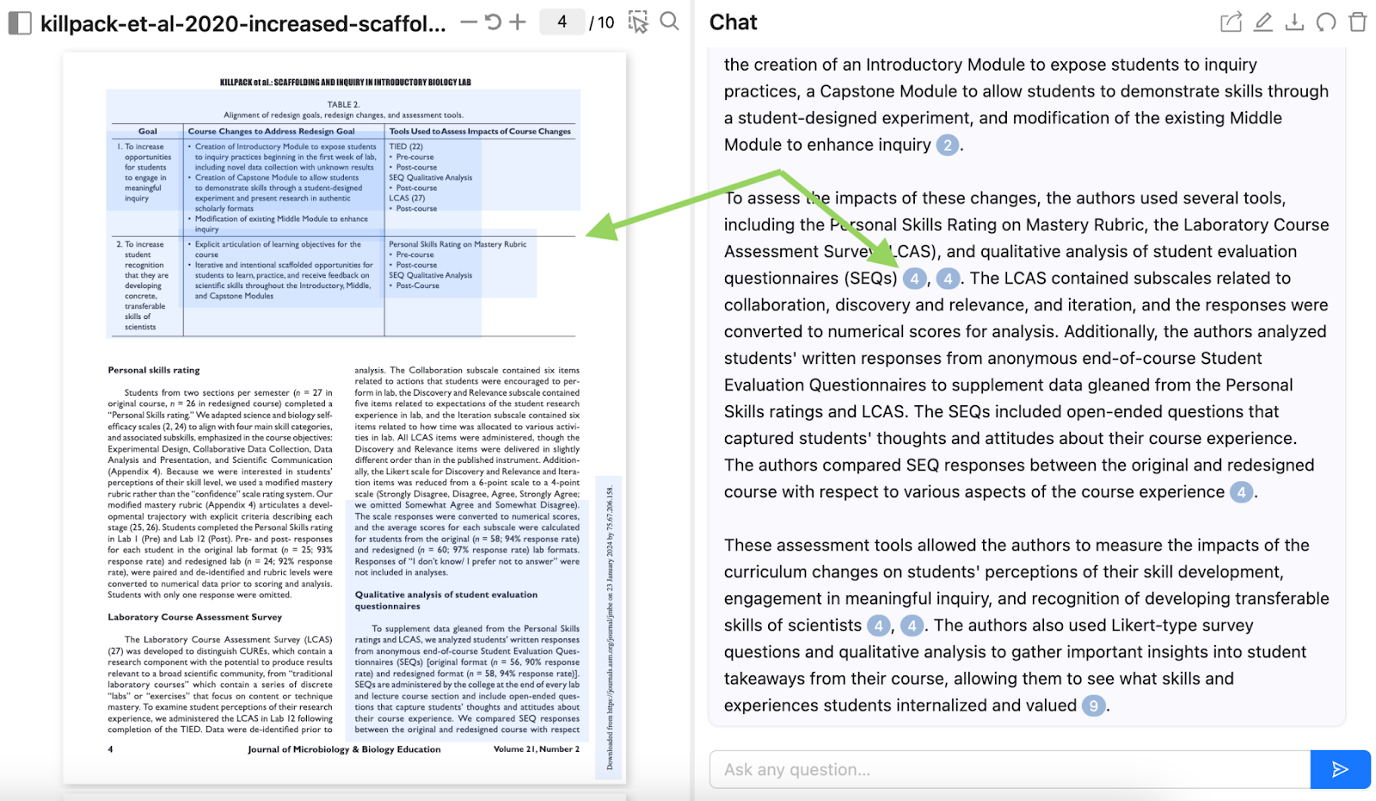
Task: Click the 'Course Changes to Address Redesign Goal' header
Action: point(271,132)
